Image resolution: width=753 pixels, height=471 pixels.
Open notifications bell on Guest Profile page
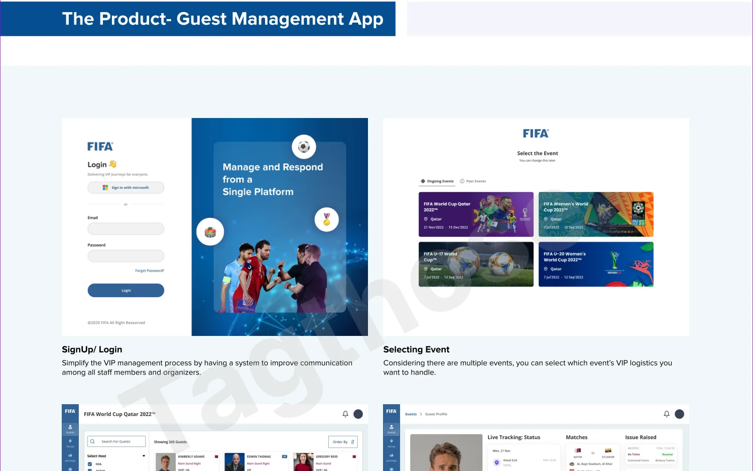point(667,414)
